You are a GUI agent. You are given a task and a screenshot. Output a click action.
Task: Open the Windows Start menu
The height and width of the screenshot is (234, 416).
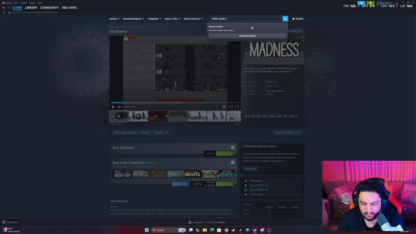[147, 230]
